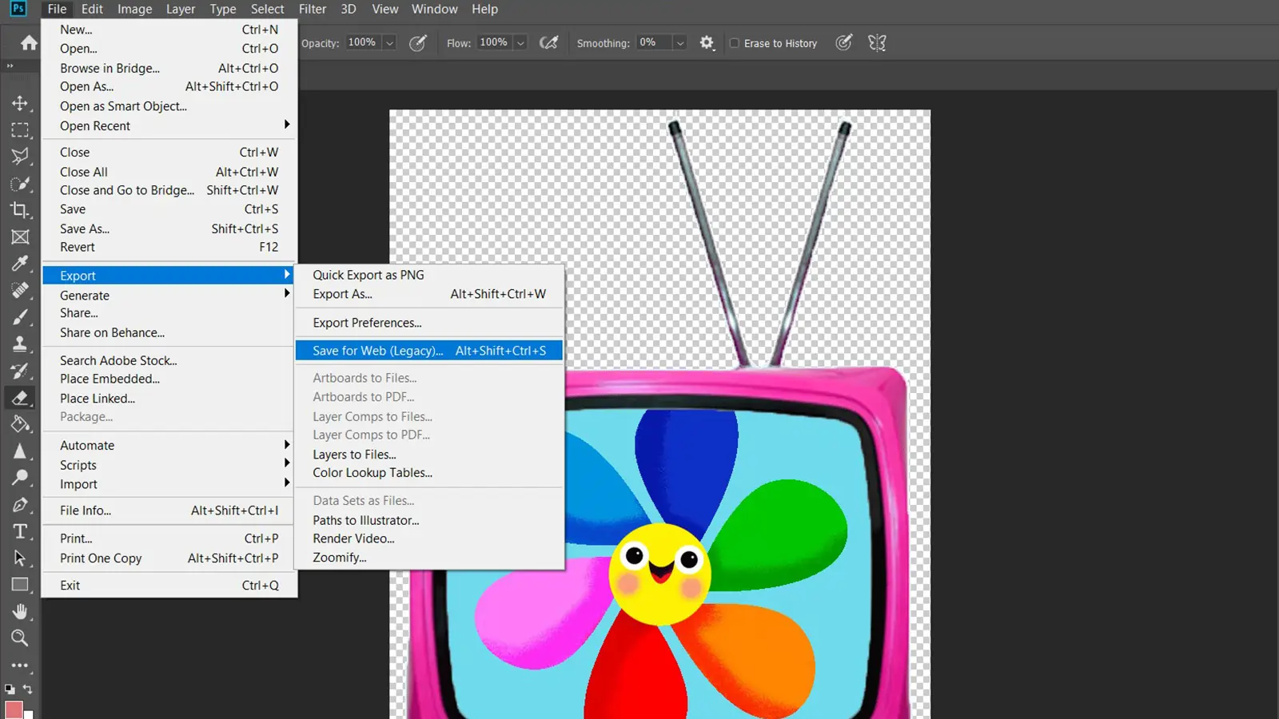This screenshot has width=1279, height=719.
Task: Select the Path Selection tool
Action: click(x=20, y=558)
